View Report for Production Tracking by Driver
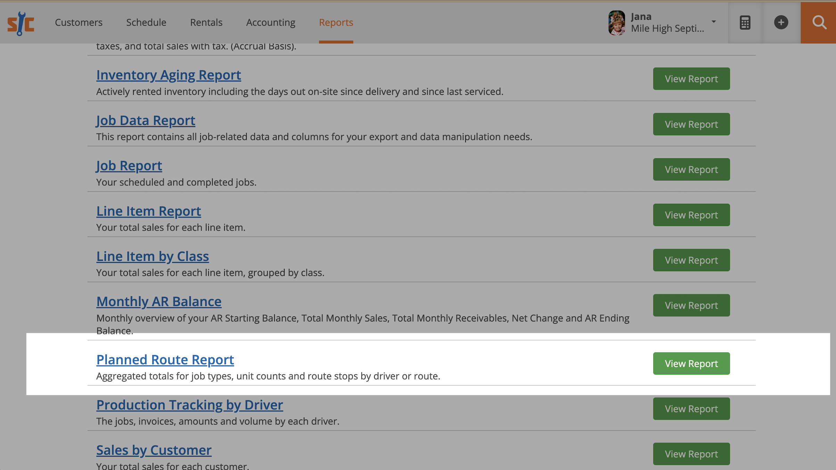 [x=691, y=409]
